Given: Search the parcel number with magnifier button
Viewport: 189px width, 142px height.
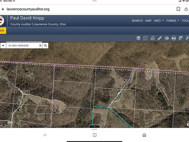Looking at the screenshot, I should pyautogui.click(x=45, y=45).
